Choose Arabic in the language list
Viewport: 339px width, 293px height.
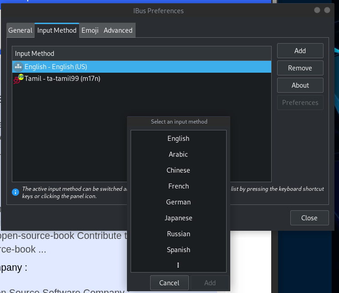[178, 154]
